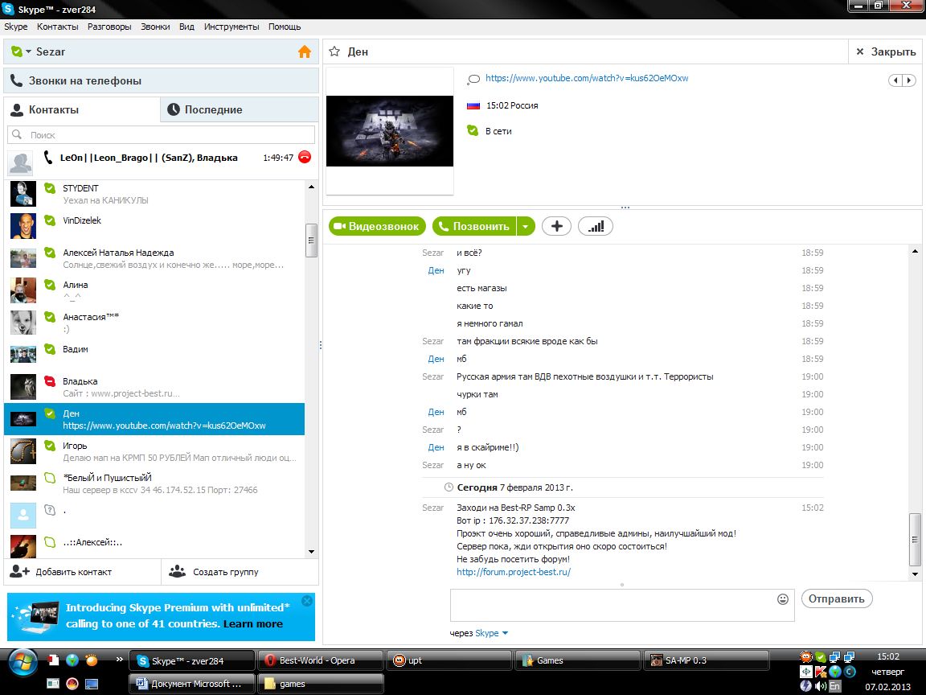Viewport: 926px width, 695px height.
Task: Open the Инструменты menu
Action: click(x=231, y=27)
